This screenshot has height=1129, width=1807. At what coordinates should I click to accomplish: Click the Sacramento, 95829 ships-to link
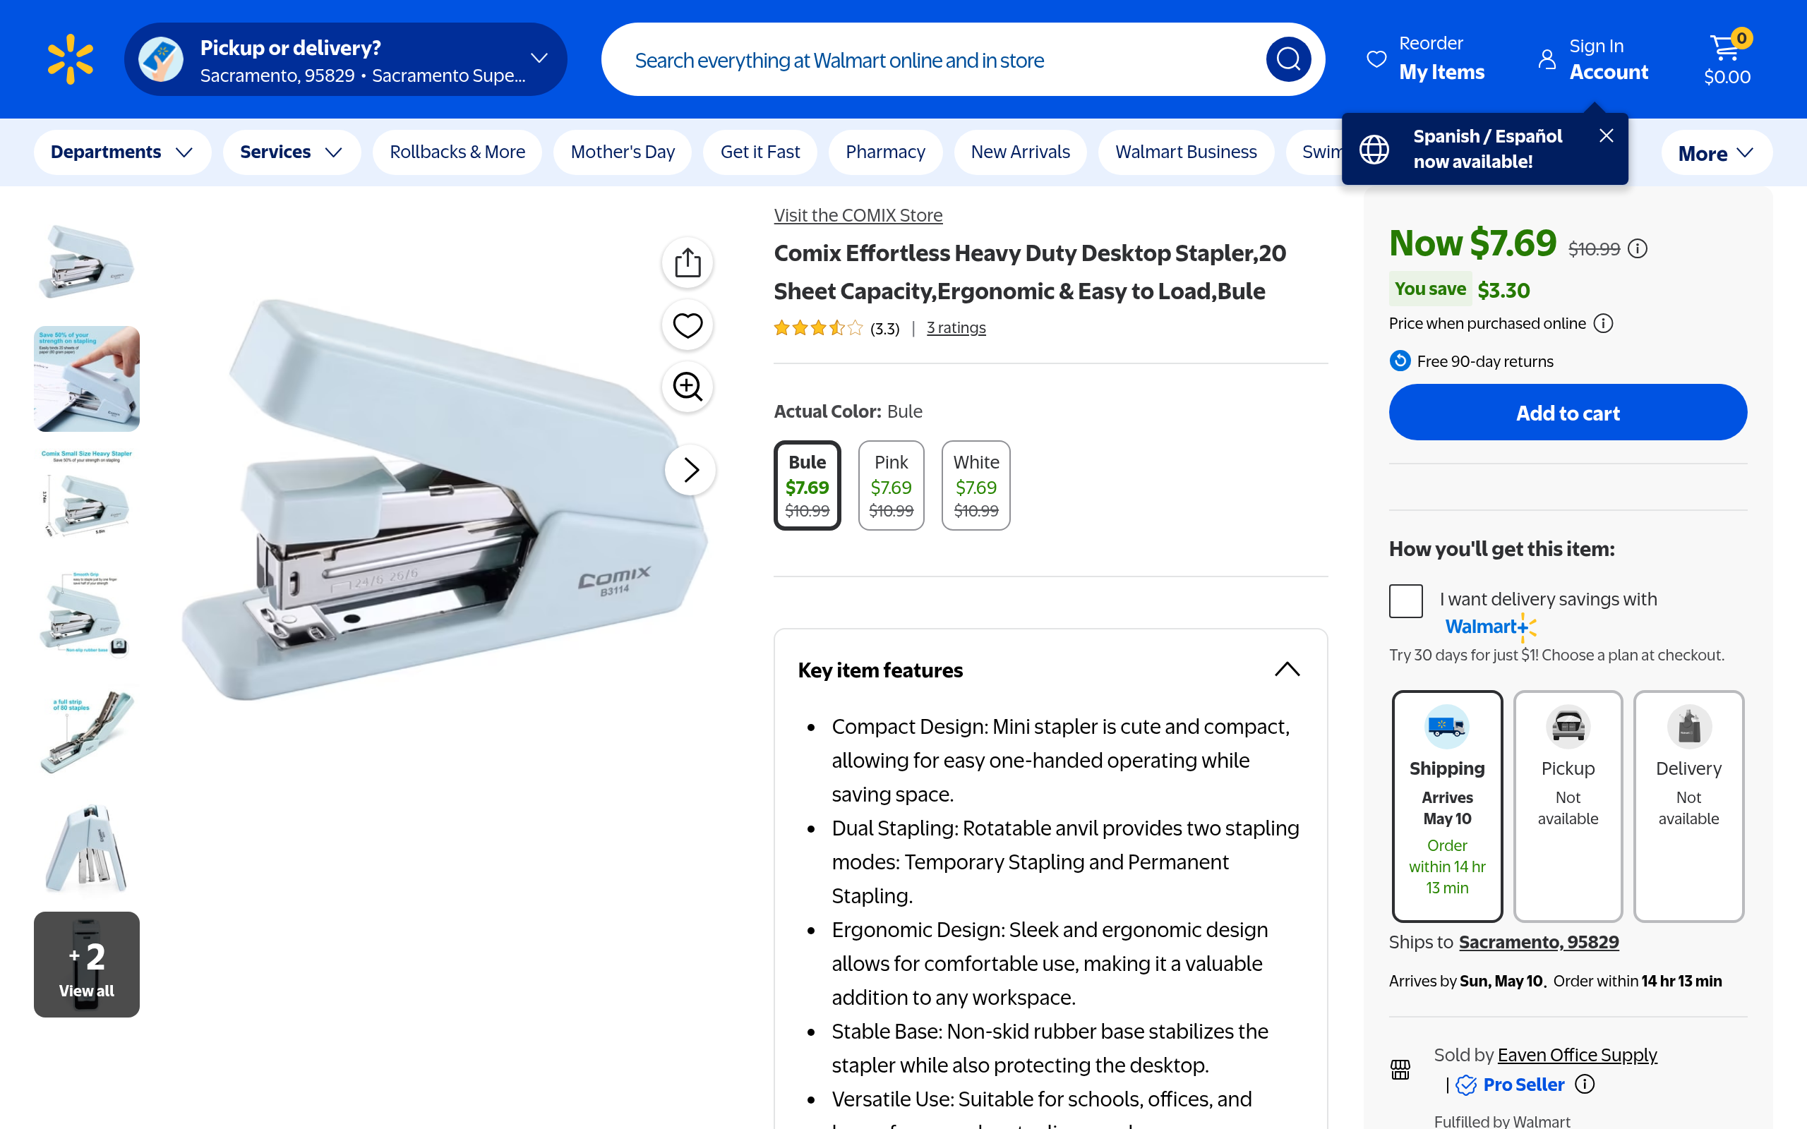coord(1539,942)
